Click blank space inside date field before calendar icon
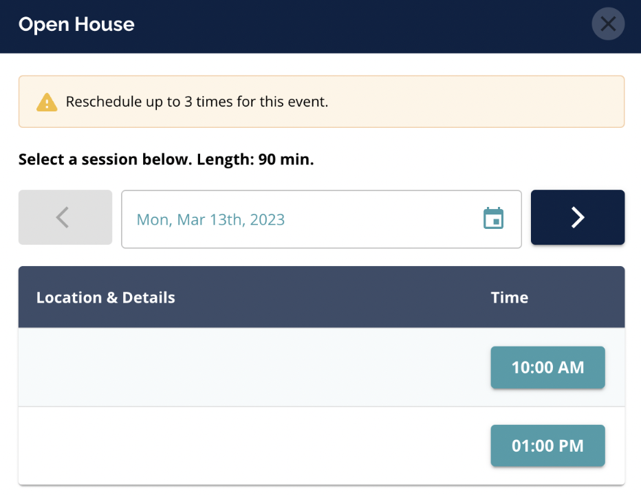This screenshot has width=641, height=495. (385, 220)
